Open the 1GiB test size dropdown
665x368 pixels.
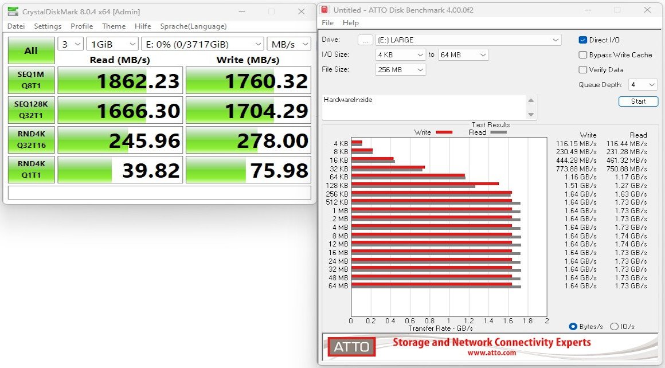click(112, 44)
